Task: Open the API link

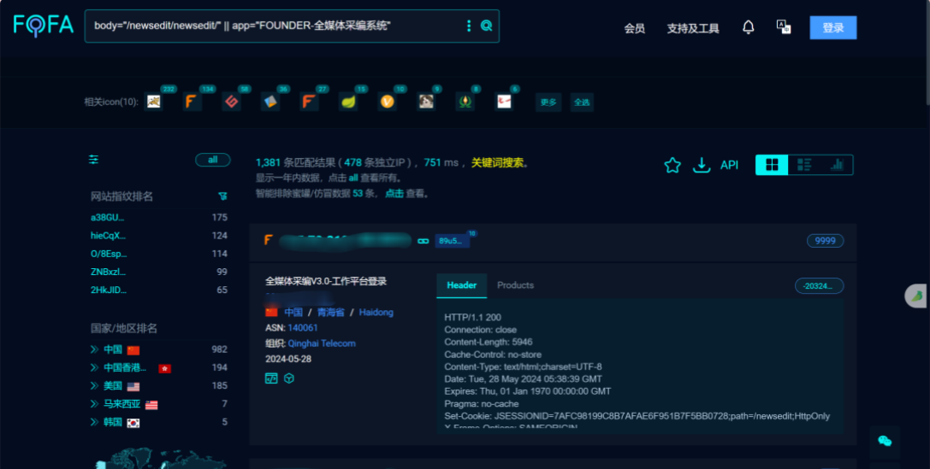Action: coord(729,165)
